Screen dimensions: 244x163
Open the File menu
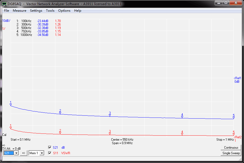click(6, 11)
